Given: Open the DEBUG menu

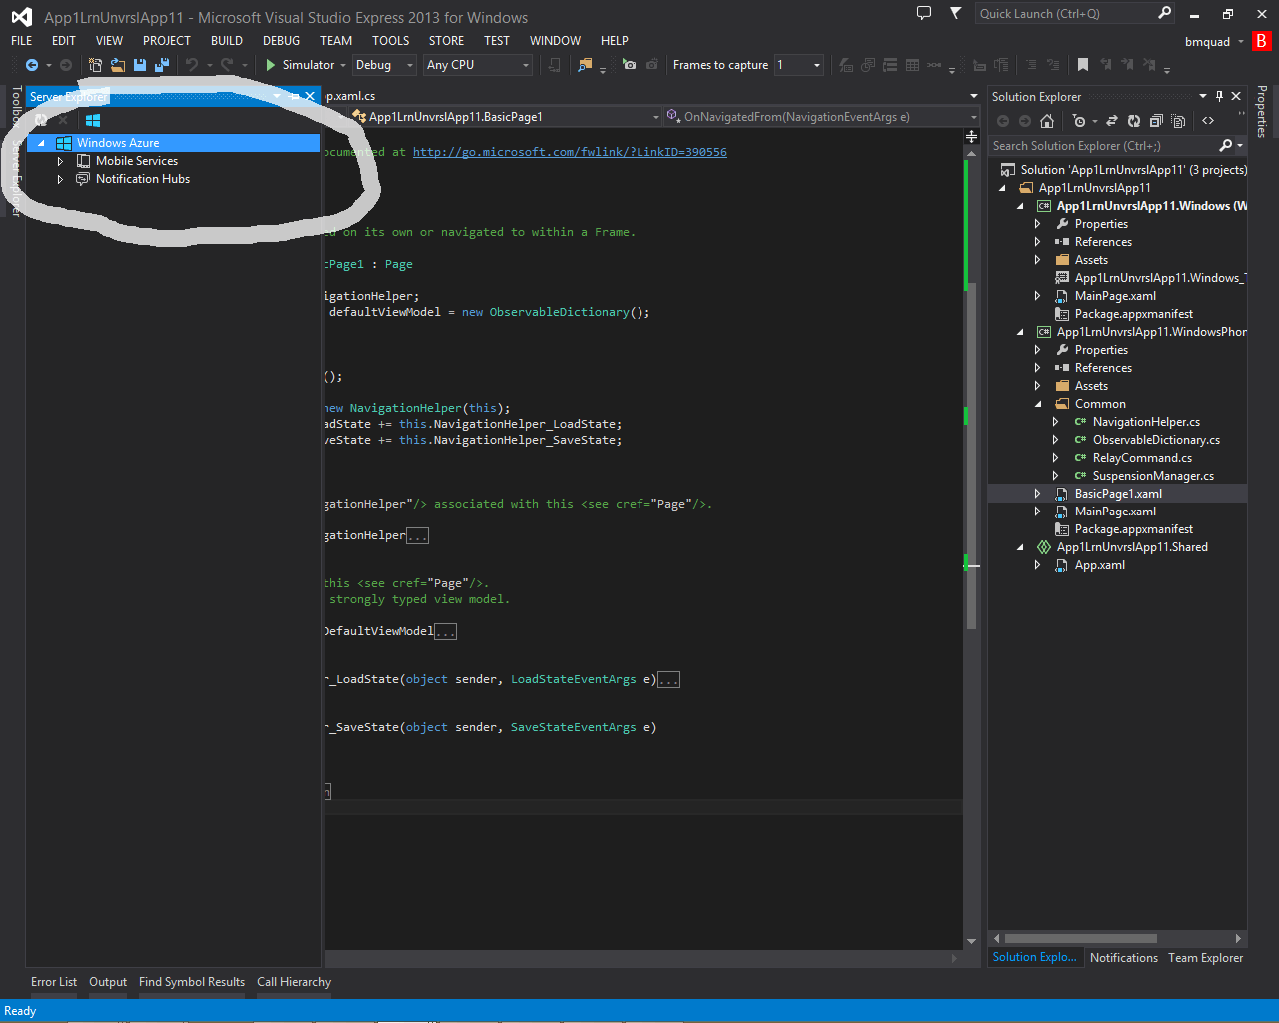Looking at the screenshot, I should pos(281,41).
